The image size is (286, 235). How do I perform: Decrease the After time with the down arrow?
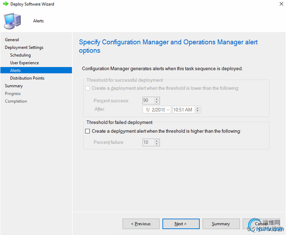click(197, 111)
